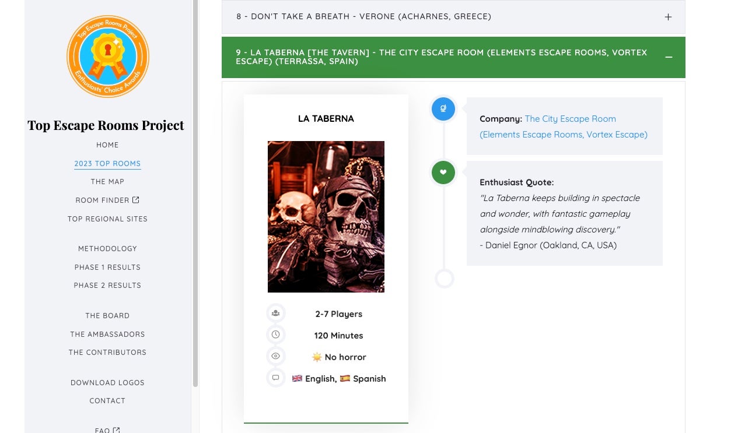Viewport: 738px width, 433px height.
Task: Expand the Don't Take a Breath entry
Action: pyautogui.click(x=453, y=17)
